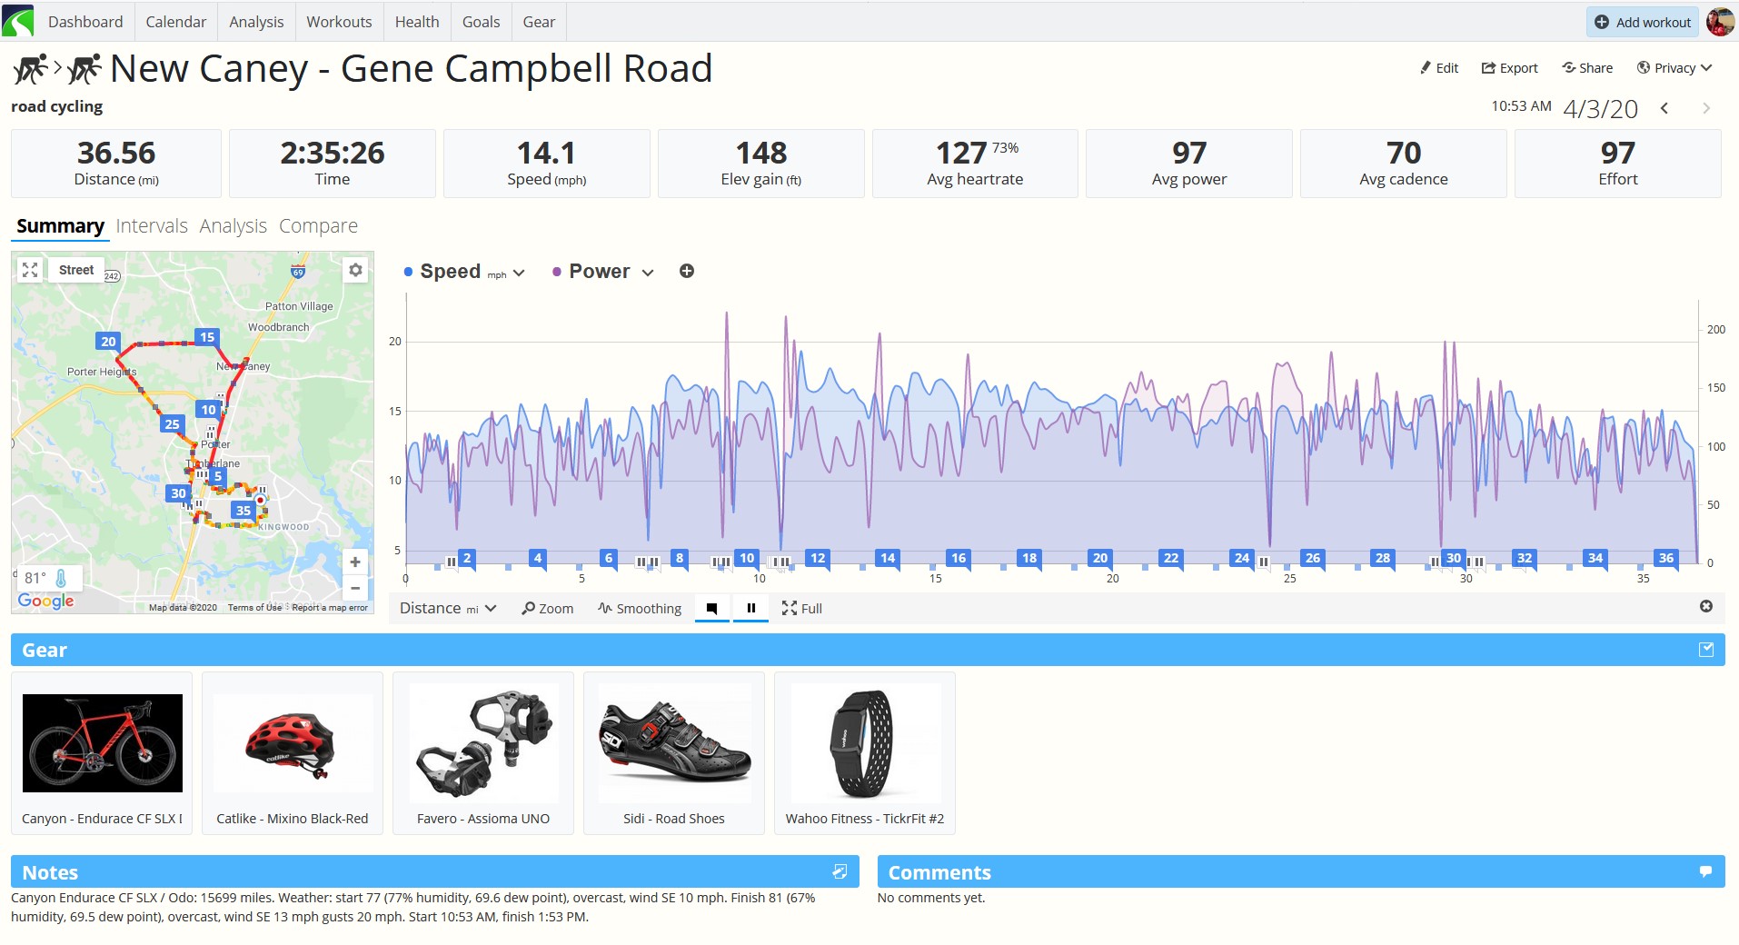Viewport: 1739px width, 945px height.
Task: Toggle pause markers display on chart
Action: (751, 608)
